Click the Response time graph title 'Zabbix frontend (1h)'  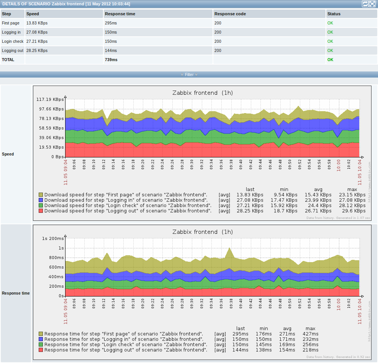coord(203,232)
